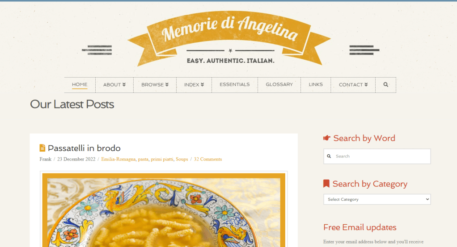Screen dimensions: 457x247
Task: Open the Passatelli in brodo post title
Action: (84, 148)
